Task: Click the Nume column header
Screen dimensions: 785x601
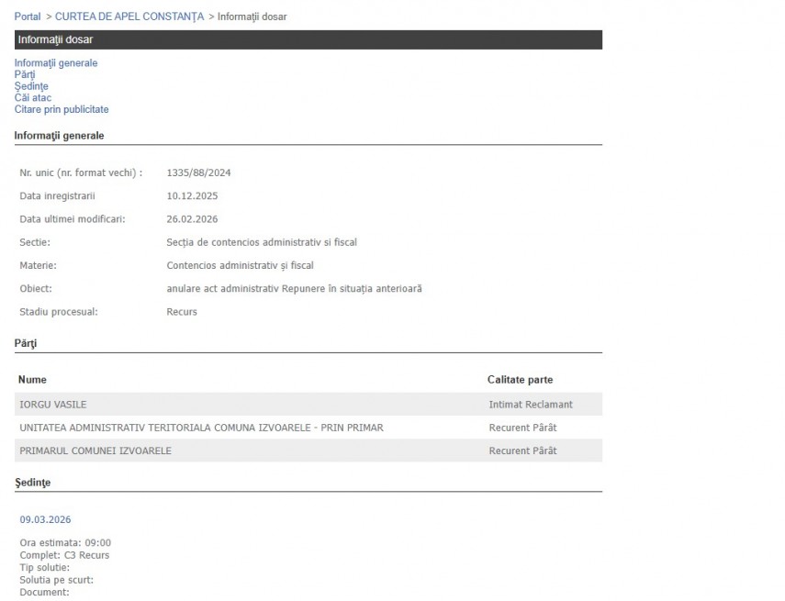Action: click(33, 379)
